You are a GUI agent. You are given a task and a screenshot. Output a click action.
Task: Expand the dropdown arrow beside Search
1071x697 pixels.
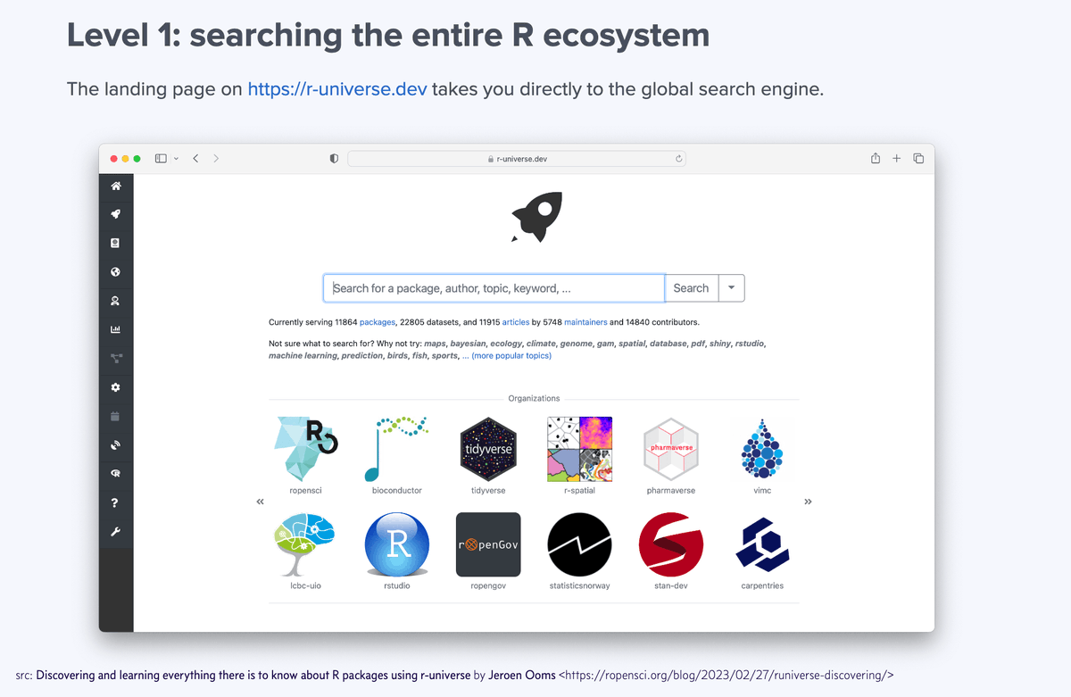(x=731, y=288)
